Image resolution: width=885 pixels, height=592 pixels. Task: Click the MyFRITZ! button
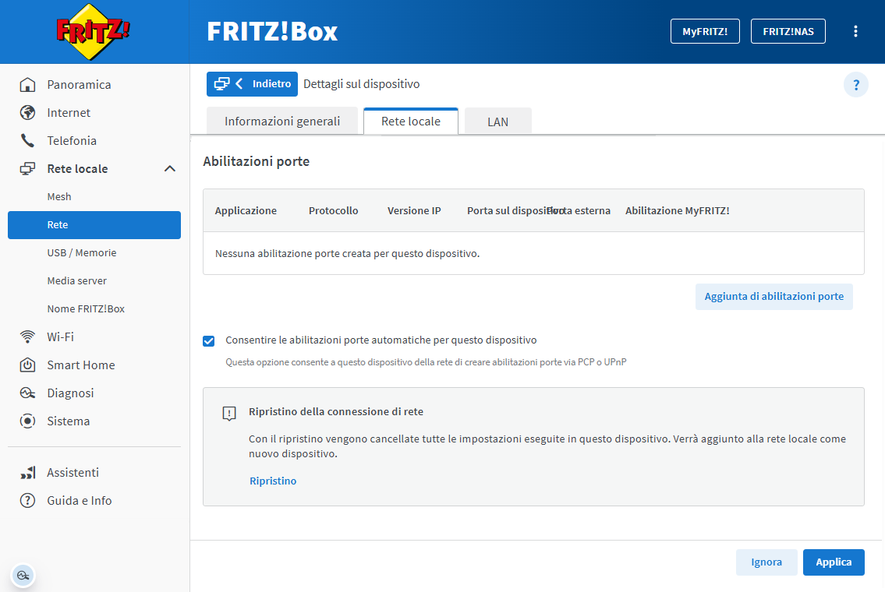[x=705, y=32]
